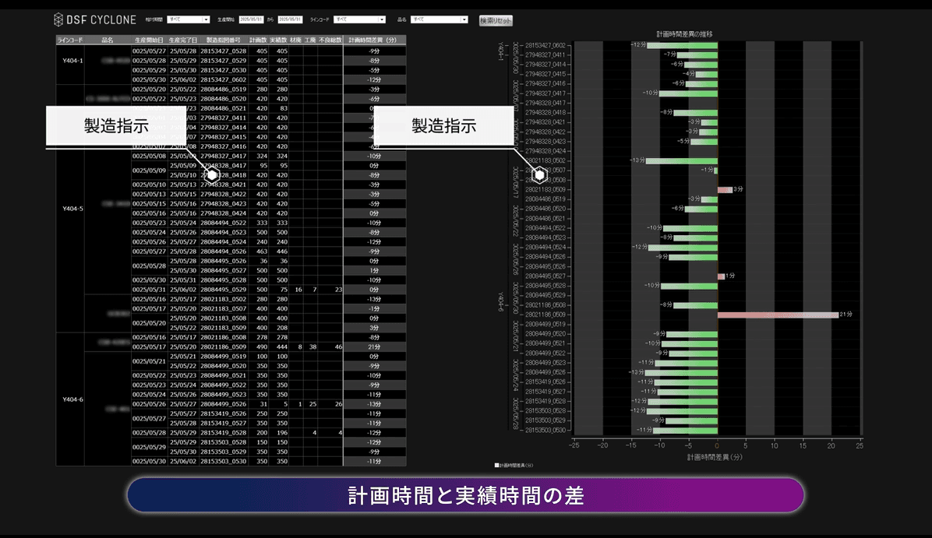Click the green -13分 bar for 28021183_0502
932x538 pixels.
click(x=682, y=161)
